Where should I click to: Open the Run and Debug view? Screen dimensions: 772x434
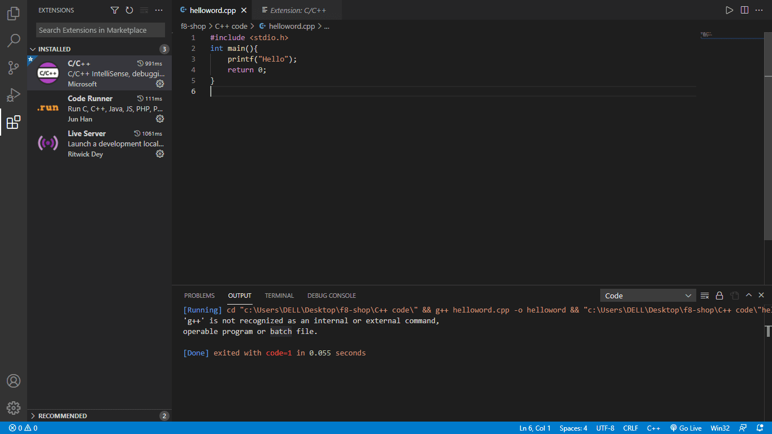click(x=14, y=95)
